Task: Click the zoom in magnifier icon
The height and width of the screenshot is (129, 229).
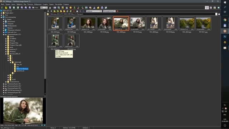Action: click(22, 8)
